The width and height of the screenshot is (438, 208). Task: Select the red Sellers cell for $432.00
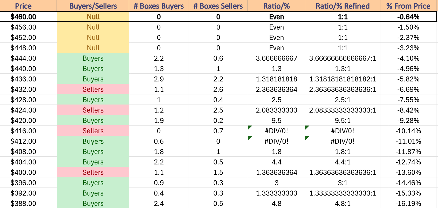coord(93,89)
